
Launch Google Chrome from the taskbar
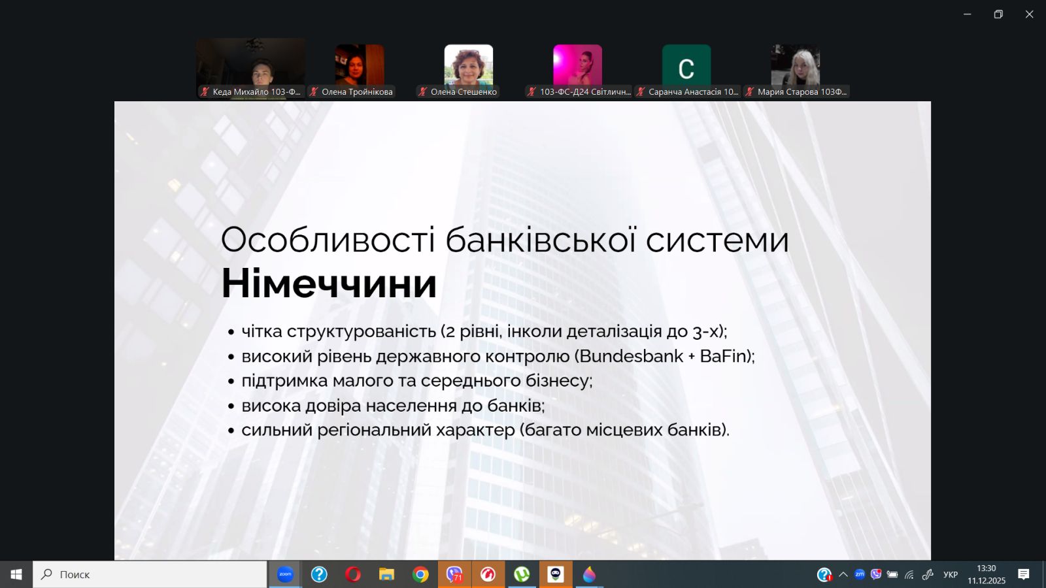point(420,574)
